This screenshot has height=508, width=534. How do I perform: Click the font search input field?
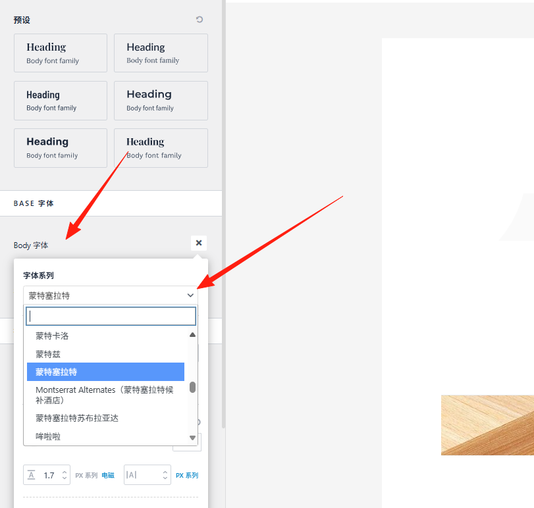[x=110, y=316]
